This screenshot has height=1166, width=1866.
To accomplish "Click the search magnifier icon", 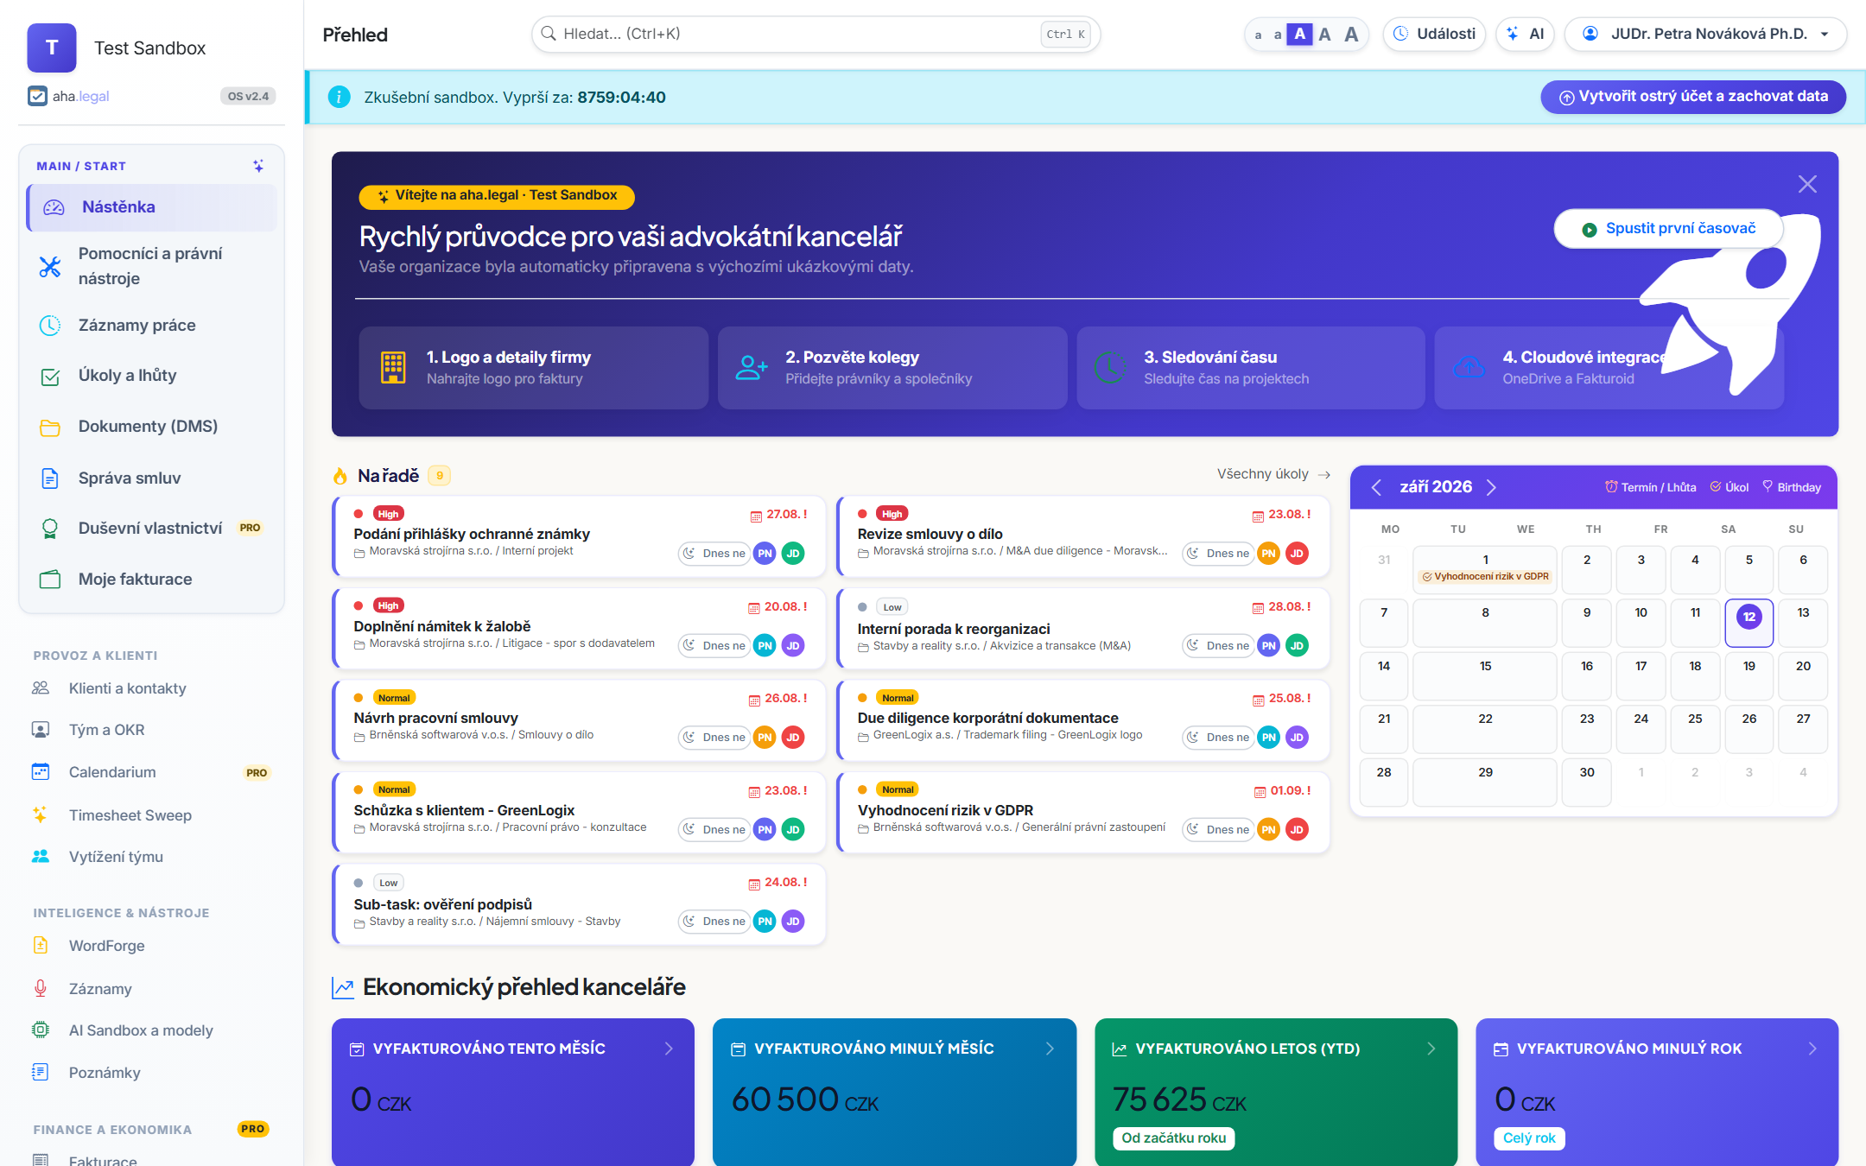I will coord(549,34).
